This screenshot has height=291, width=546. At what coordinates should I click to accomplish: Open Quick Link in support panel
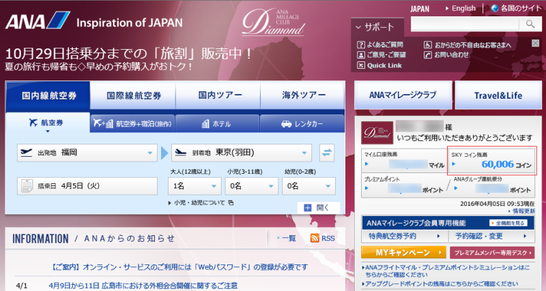point(379,65)
